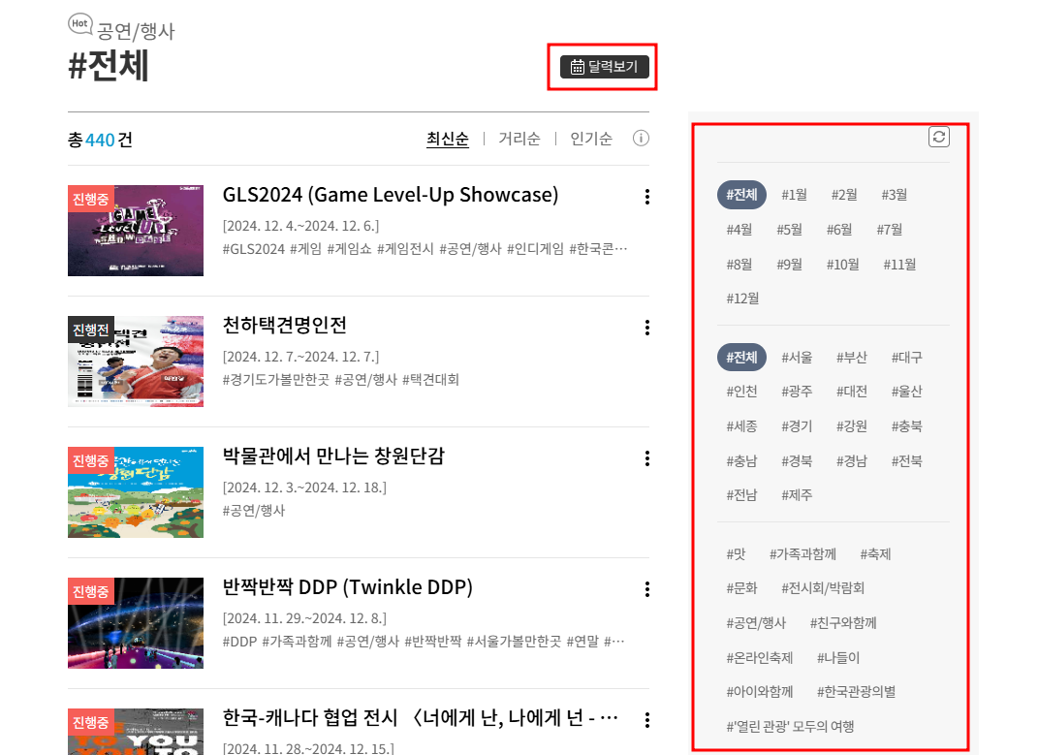Filter by region #전북
This screenshot has height=755, width=1038.
[x=907, y=461]
